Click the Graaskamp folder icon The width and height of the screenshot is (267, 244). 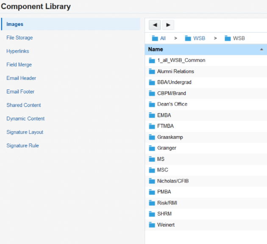[x=152, y=137]
